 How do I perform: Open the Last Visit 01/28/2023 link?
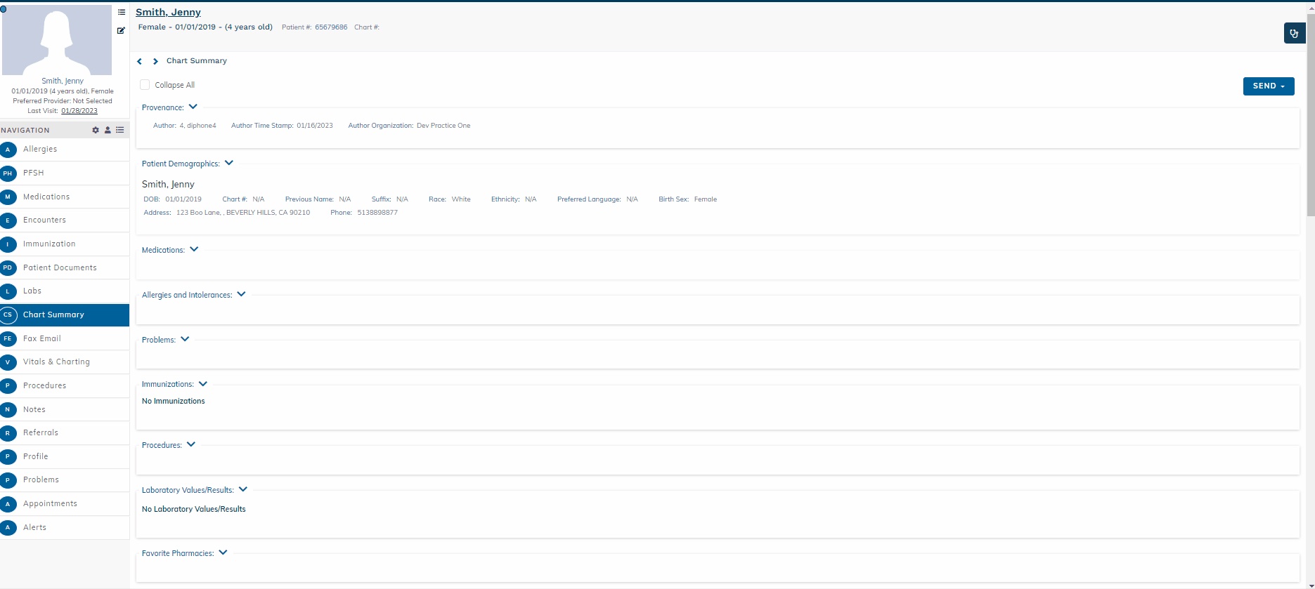coord(79,111)
